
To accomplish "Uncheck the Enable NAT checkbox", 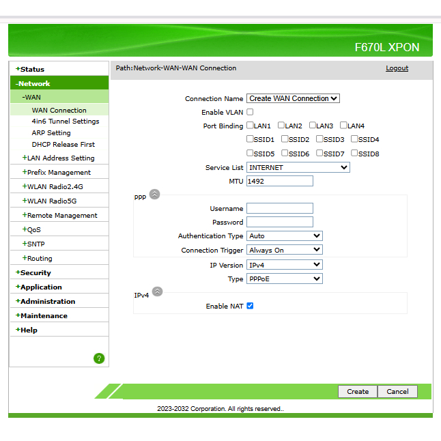I will [250, 306].
